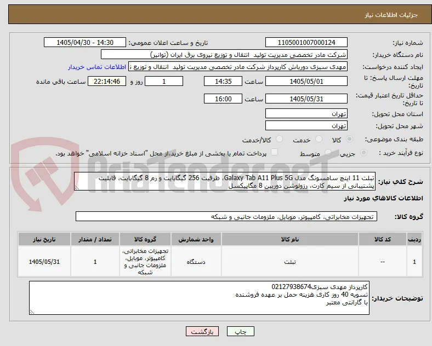Click the delivery province field تهران
Screen dimensions: 432x346
[306, 113]
